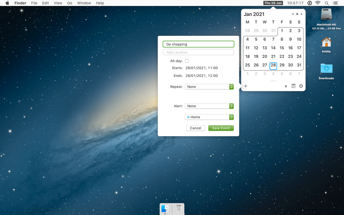Go to next month arrow
The height and width of the screenshot is (215, 344).
pyautogui.click(x=301, y=14)
